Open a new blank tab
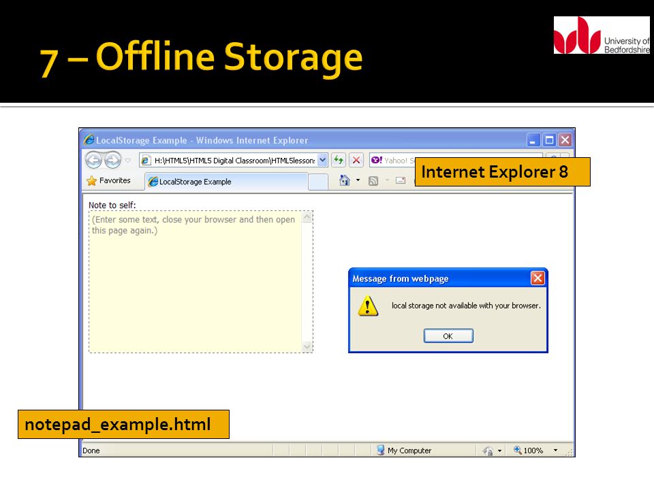This screenshot has width=654, height=490. pyautogui.click(x=318, y=182)
